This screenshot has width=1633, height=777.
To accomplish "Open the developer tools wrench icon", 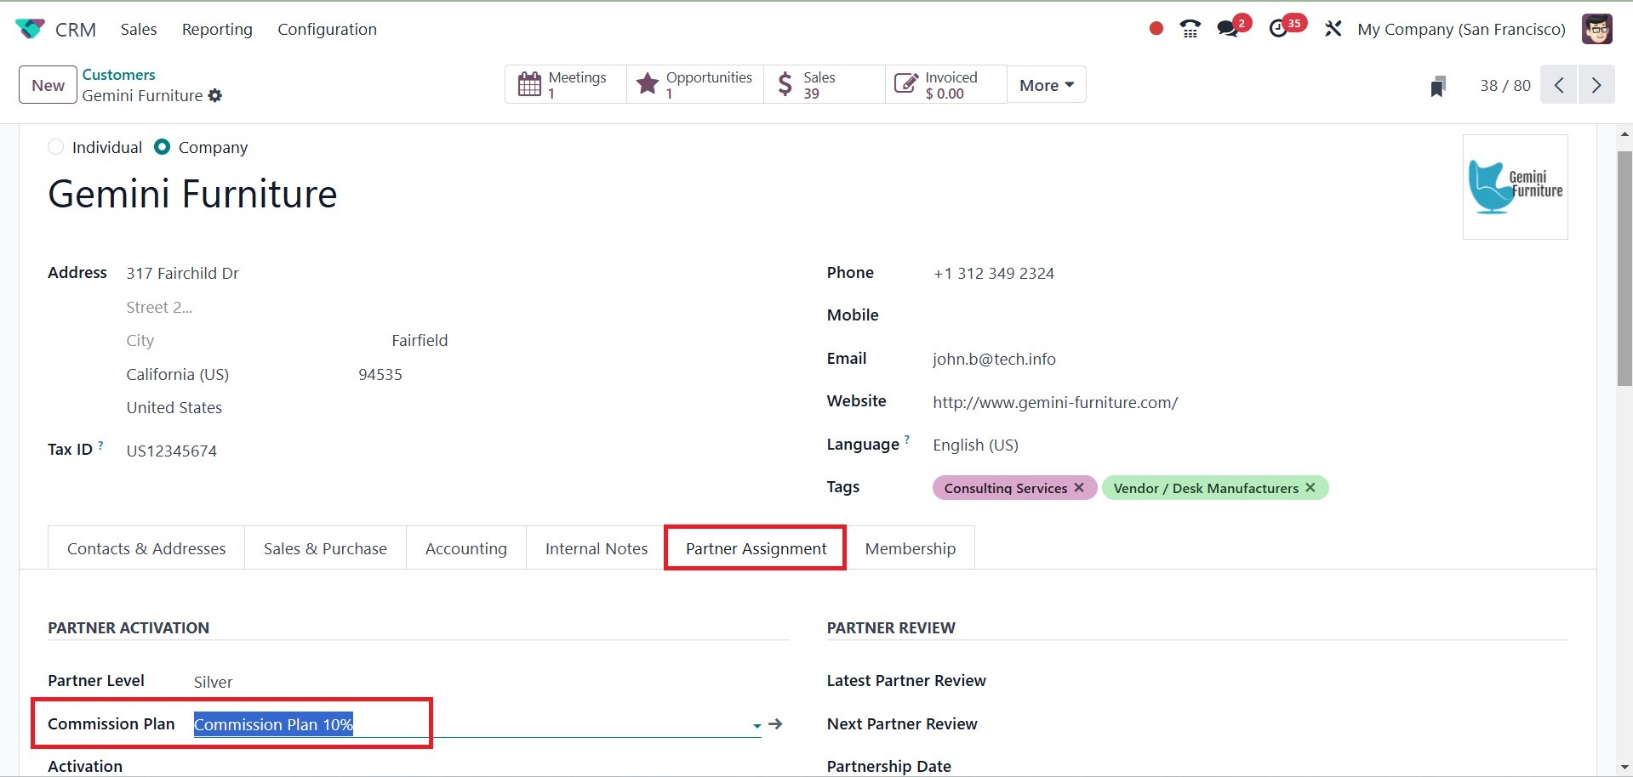I will (x=1333, y=29).
